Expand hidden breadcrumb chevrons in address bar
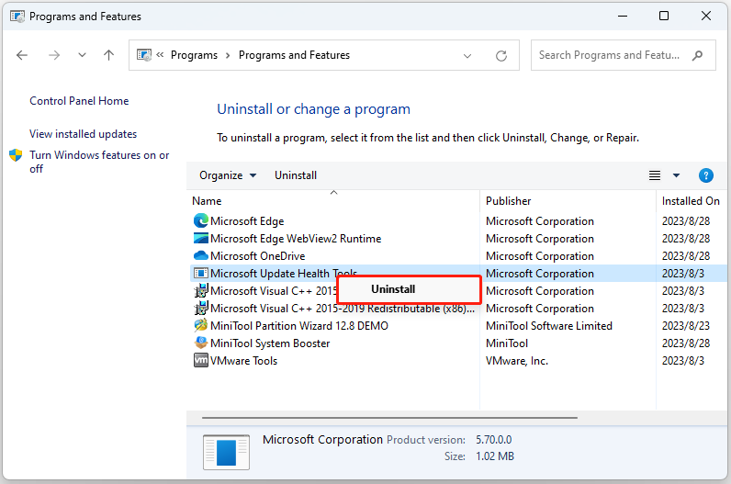The height and width of the screenshot is (484, 731). [160, 55]
